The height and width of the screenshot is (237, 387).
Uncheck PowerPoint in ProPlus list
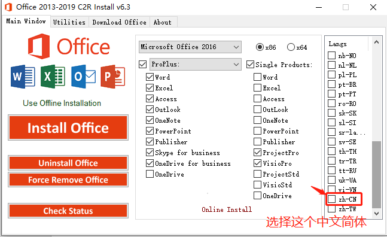[150, 131]
